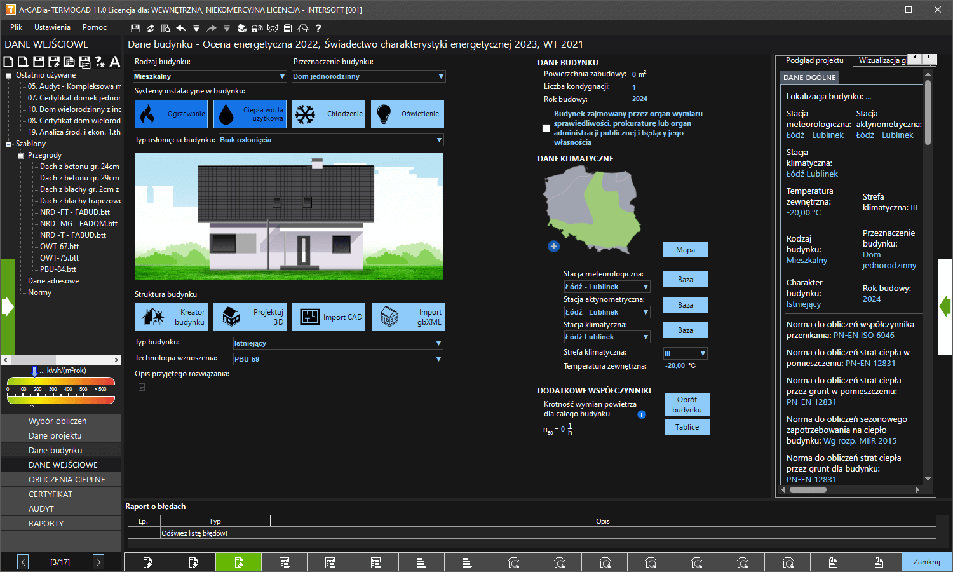
Task: Open the Ustawienia menu
Action: 52,27
